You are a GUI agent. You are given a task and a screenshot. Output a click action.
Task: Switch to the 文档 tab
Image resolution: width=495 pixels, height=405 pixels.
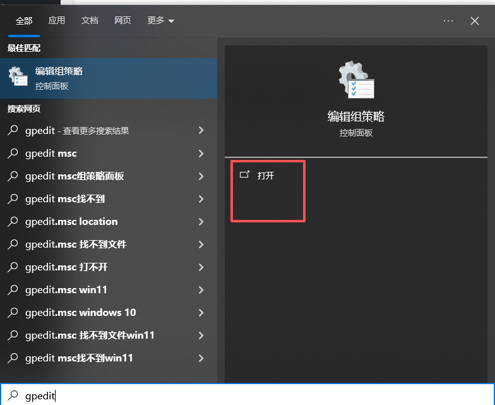click(90, 21)
